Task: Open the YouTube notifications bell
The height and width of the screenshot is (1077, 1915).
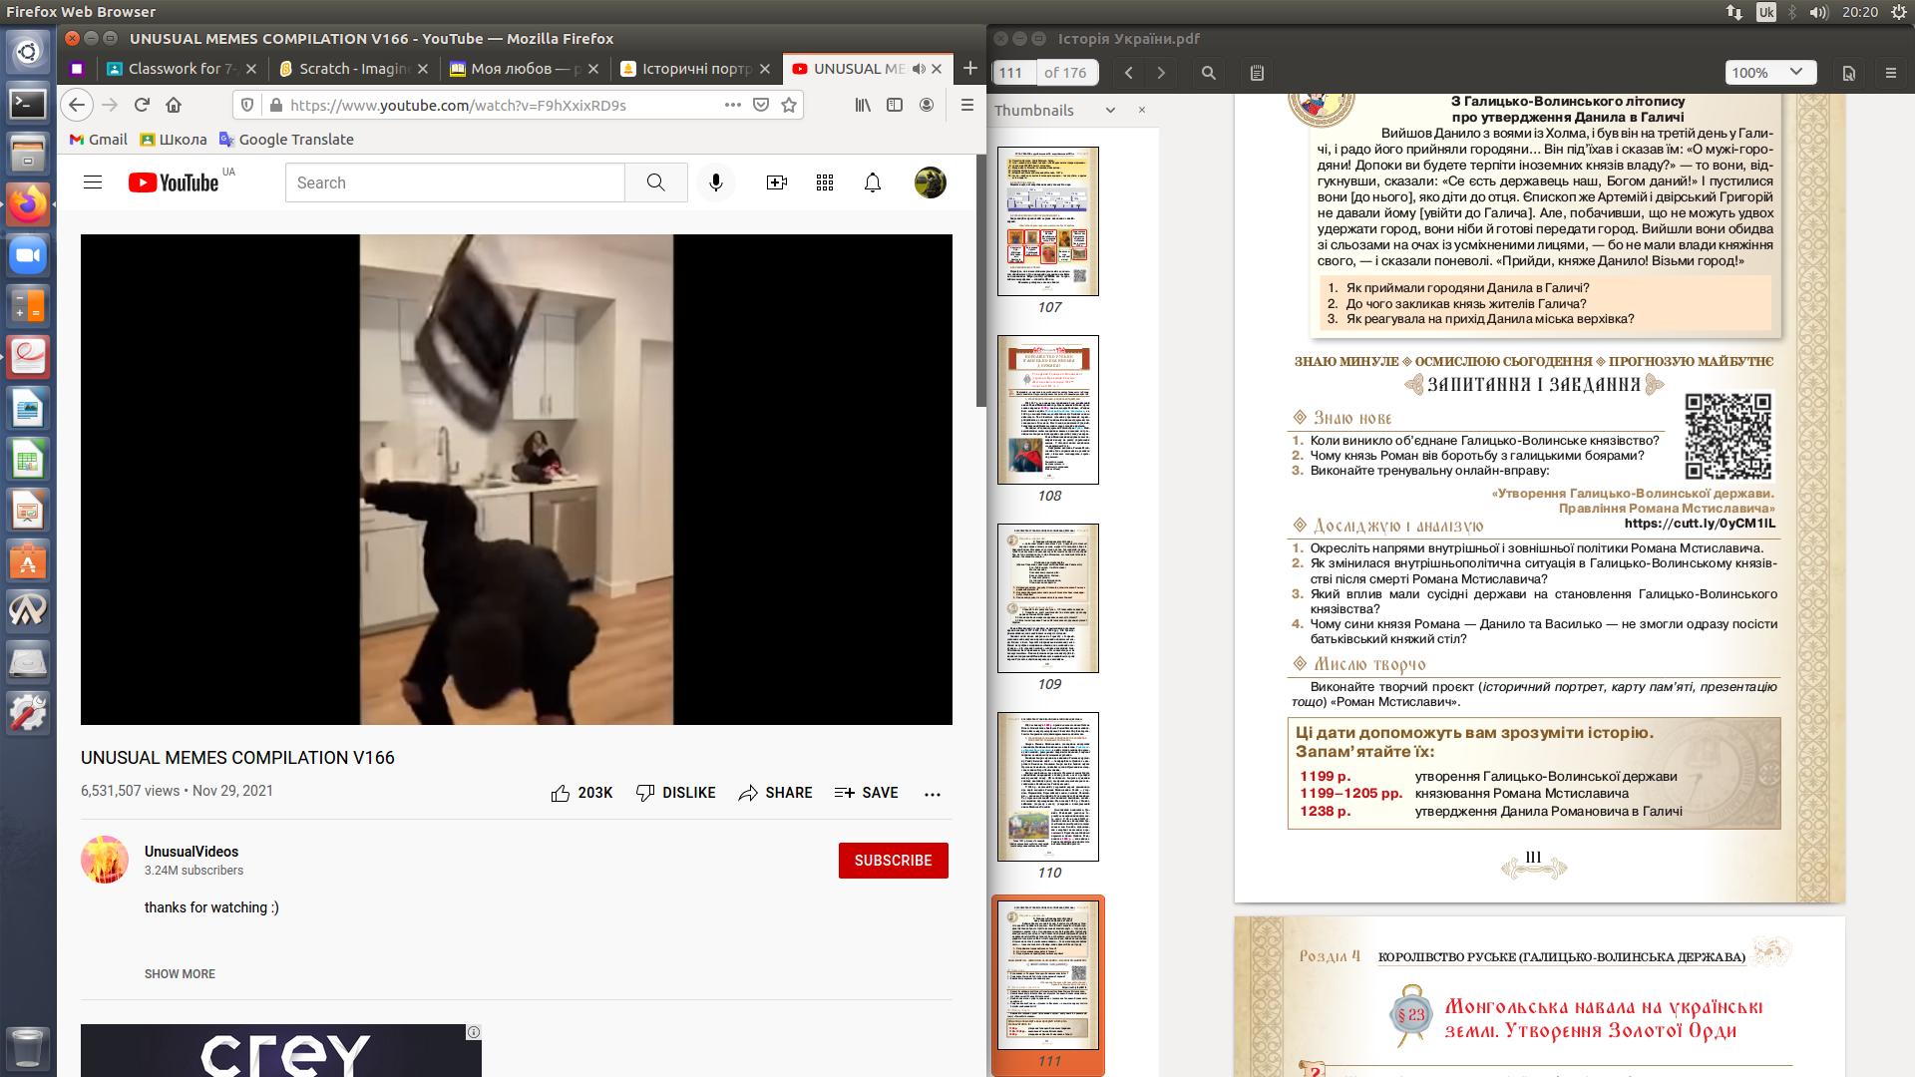Action: 873,182
